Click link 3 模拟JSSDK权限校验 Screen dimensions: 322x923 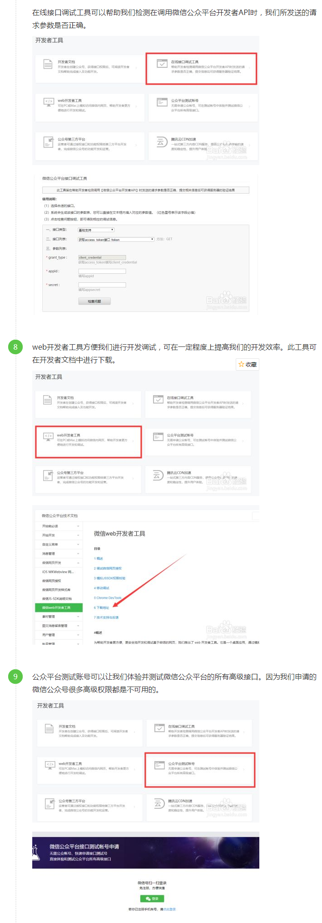(109, 578)
